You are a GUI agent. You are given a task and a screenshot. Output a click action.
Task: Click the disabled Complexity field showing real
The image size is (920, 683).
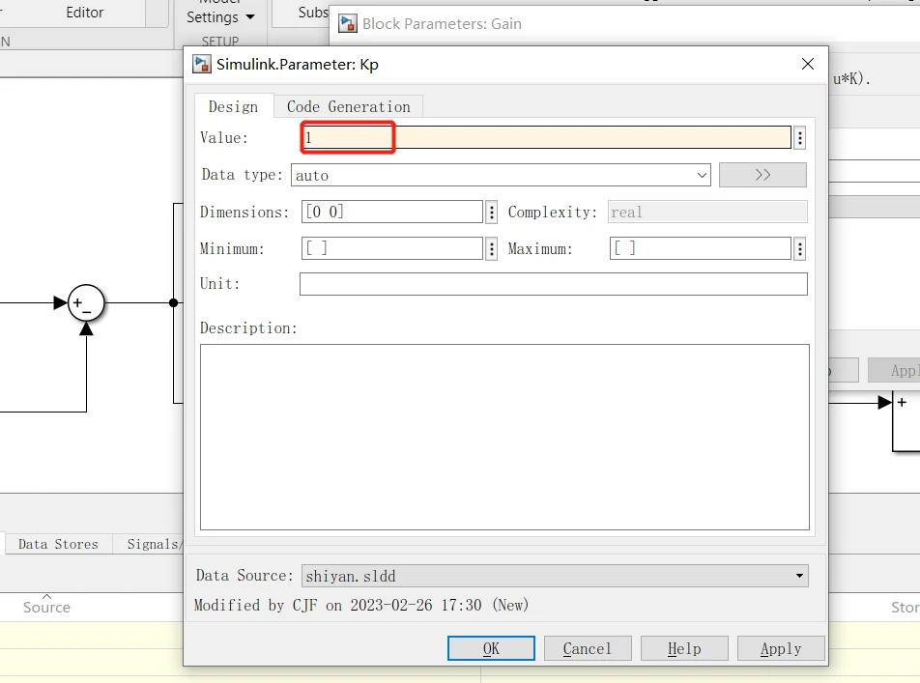(x=707, y=212)
